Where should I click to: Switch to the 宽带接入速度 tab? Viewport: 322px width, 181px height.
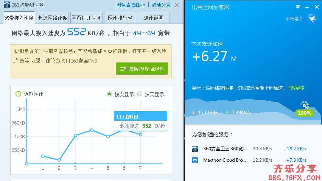coord(19,18)
